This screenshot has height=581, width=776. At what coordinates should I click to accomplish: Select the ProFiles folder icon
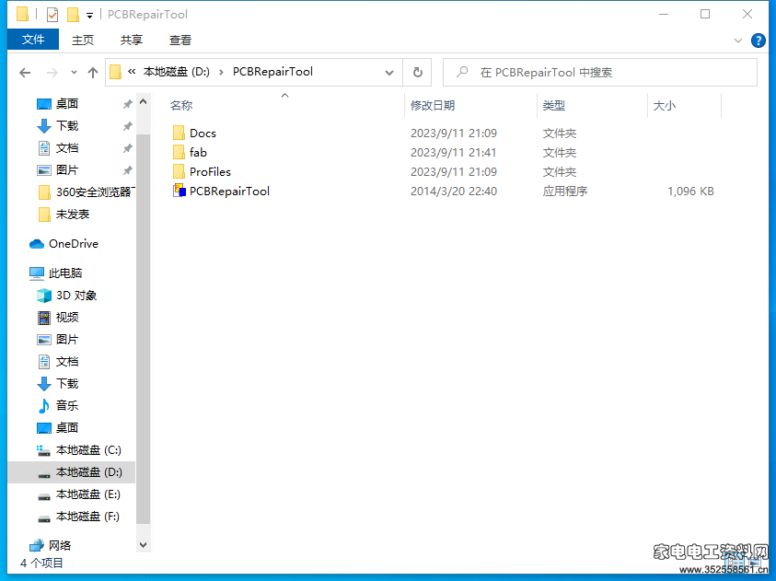point(179,172)
